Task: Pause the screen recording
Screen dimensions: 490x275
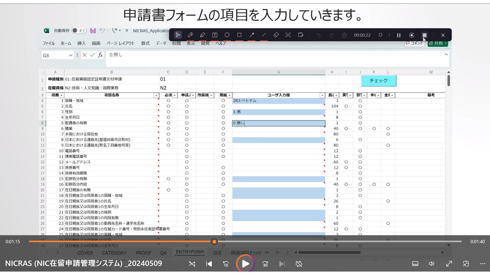Action: point(399,35)
